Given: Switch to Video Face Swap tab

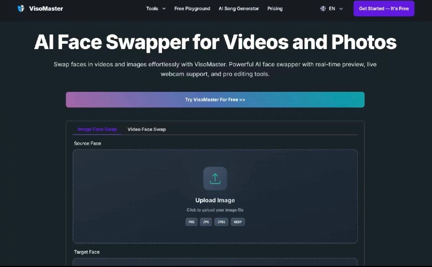Looking at the screenshot, I should click(146, 129).
